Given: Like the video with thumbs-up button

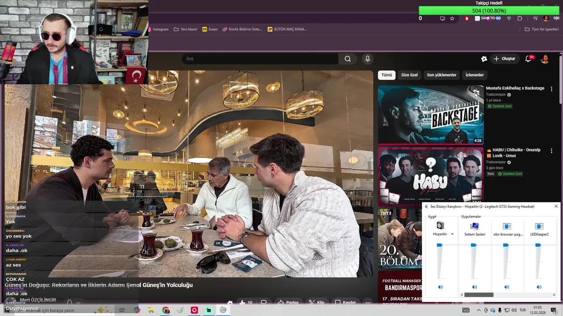Looking at the screenshot, I should pos(246,302).
